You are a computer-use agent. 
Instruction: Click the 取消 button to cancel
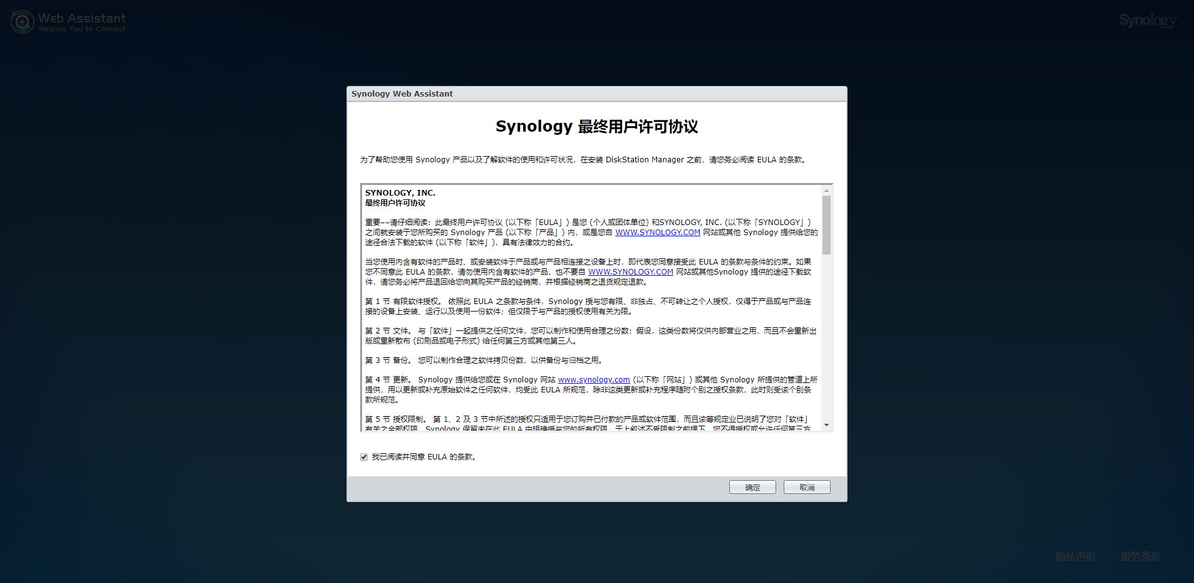(807, 487)
